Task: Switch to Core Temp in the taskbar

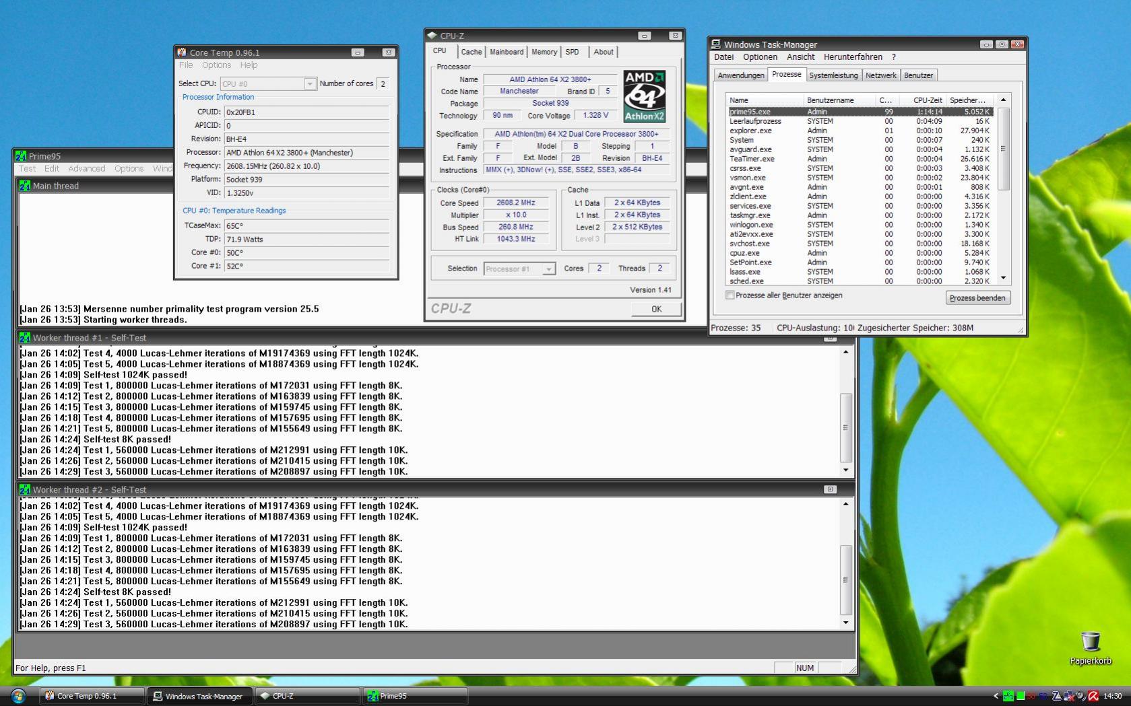Action: [x=92, y=696]
